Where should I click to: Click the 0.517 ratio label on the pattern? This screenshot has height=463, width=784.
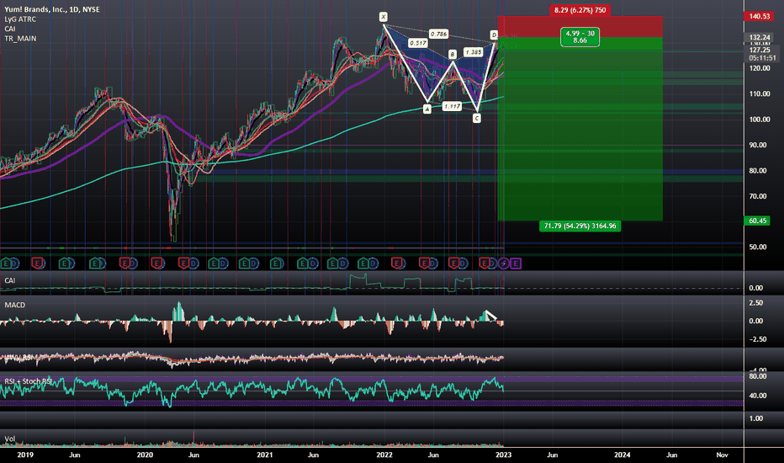coord(417,43)
